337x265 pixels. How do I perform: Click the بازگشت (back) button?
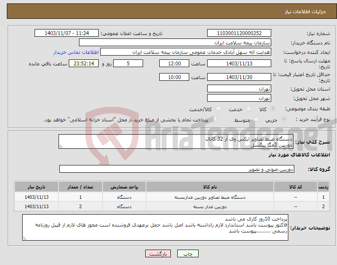158,253
